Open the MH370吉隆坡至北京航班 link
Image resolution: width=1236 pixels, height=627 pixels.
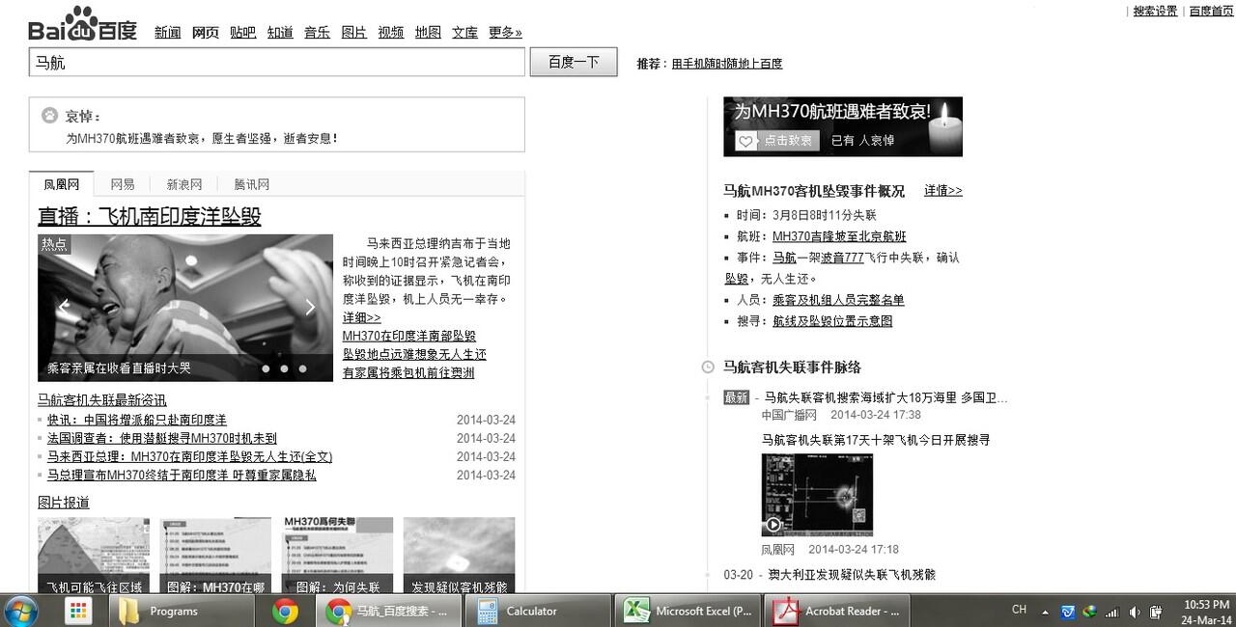click(839, 236)
